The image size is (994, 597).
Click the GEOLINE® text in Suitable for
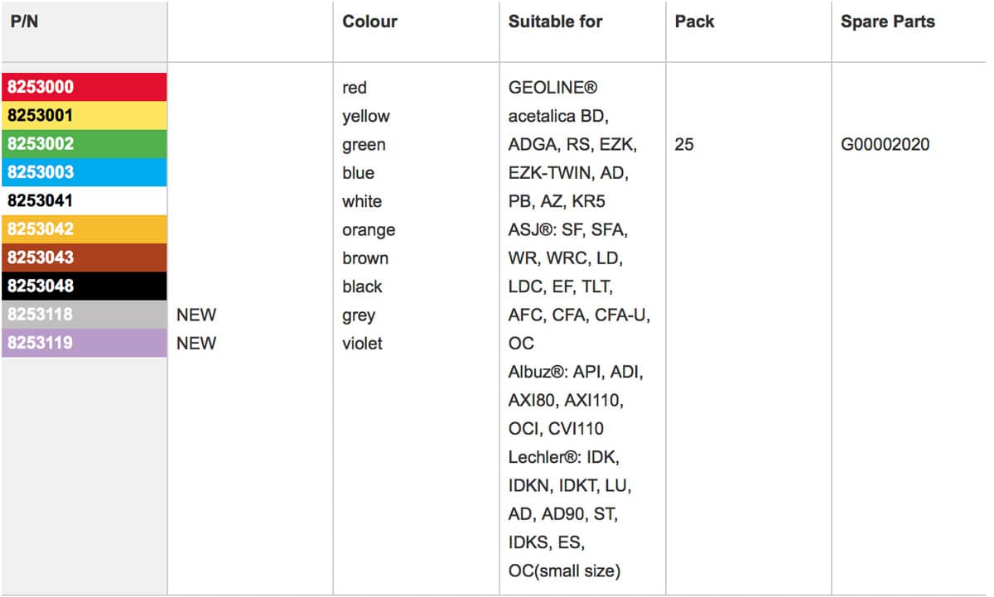(x=552, y=88)
